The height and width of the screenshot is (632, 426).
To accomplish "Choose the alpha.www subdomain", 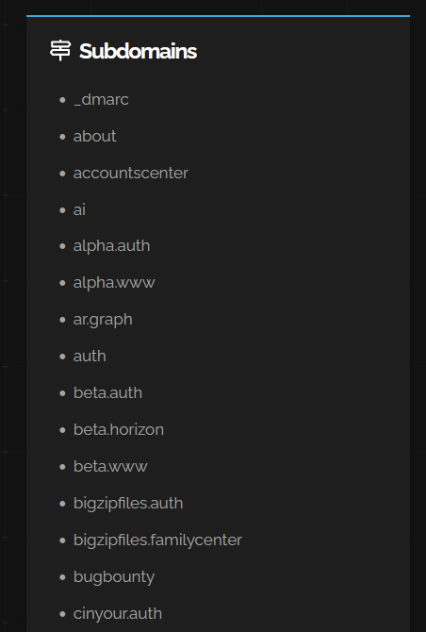I will tap(114, 283).
